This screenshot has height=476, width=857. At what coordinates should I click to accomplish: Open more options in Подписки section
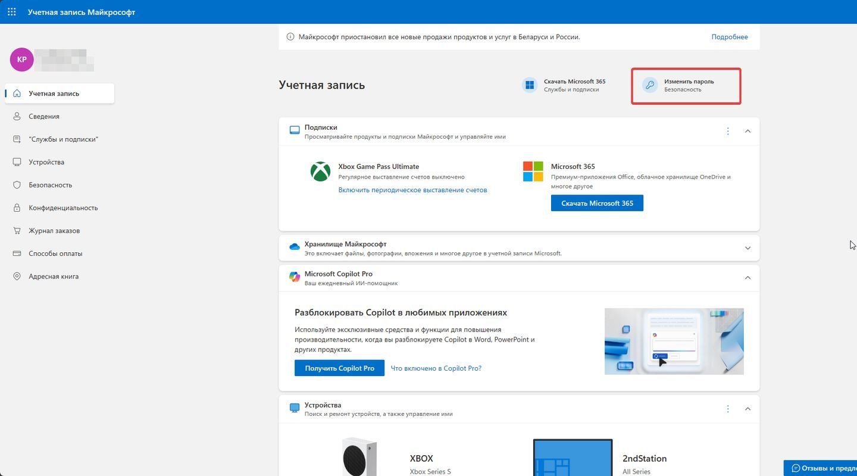tap(728, 131)
